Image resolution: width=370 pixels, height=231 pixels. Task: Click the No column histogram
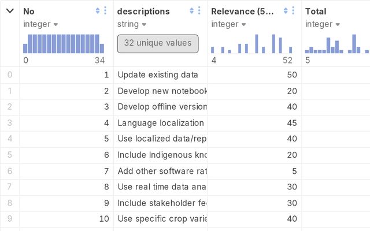pos(64,44)
